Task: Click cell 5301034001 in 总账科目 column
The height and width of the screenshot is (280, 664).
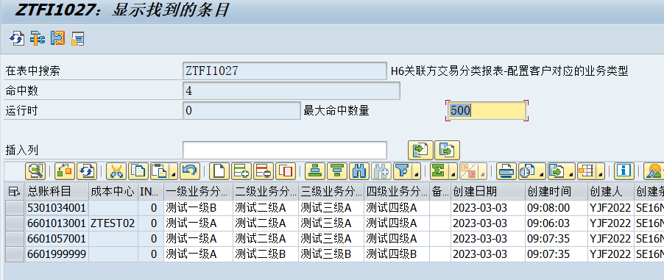Action: coord(57,208)
